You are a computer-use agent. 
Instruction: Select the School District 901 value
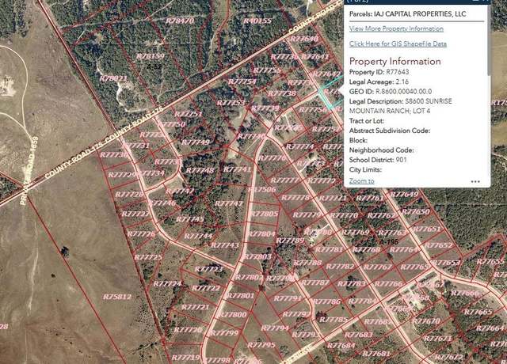[x=401, y=160]
